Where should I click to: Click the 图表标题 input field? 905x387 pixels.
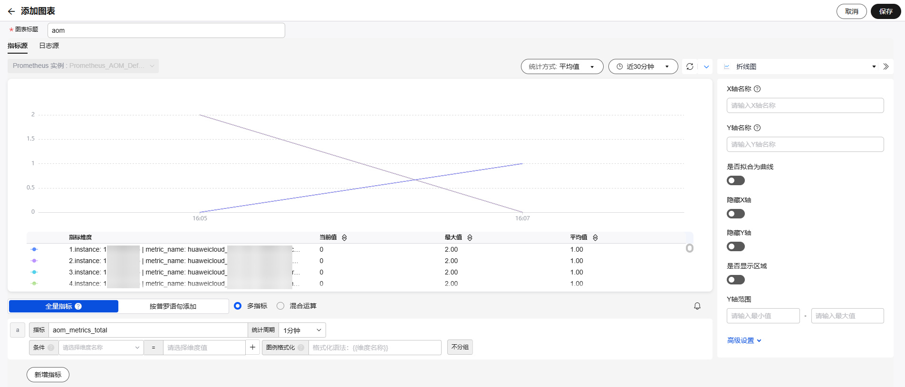166,30
